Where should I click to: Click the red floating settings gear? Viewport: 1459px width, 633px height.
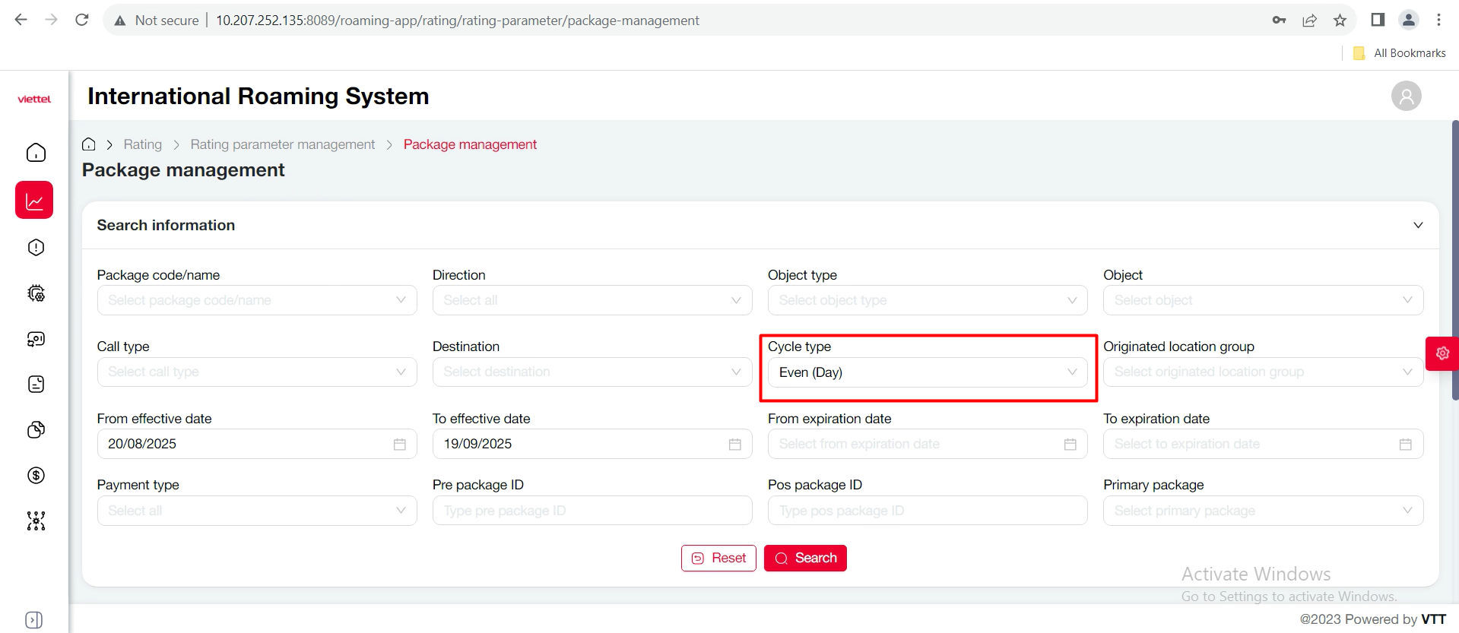click(x=1442, y=353)
